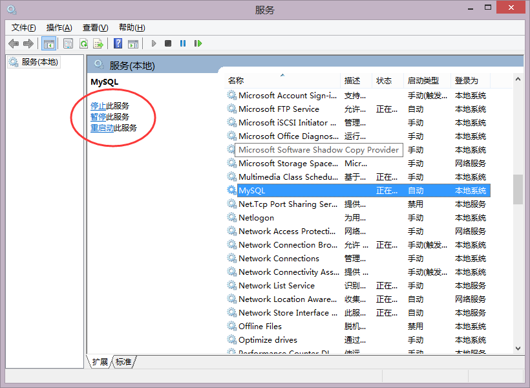Sort by the 描述 column header
The image size is (530, 388).
[x=356, y=81]
